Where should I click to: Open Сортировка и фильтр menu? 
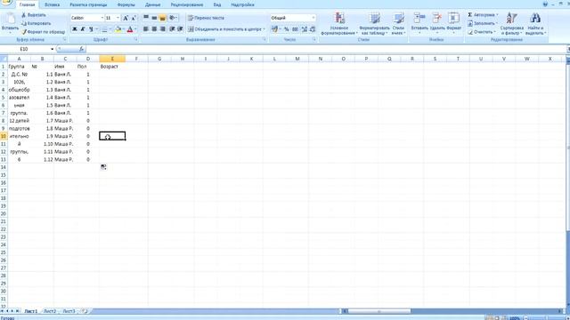click(511, 24)
